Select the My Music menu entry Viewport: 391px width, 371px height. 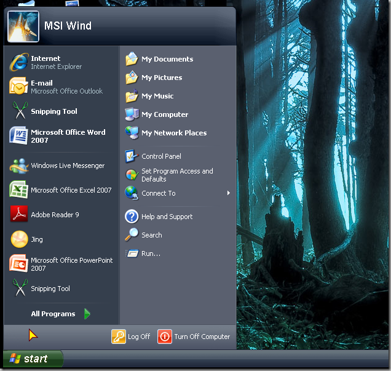[178, 96]
